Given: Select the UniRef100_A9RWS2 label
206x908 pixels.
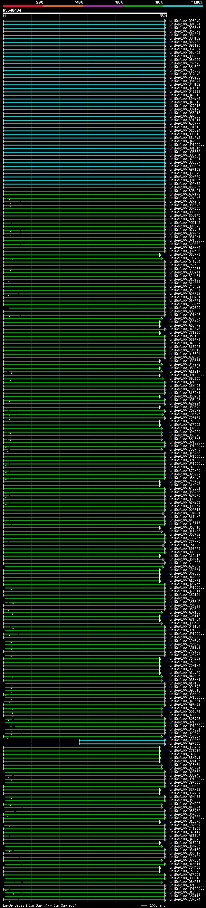Looking at the screenshot, I should (185, 184).
